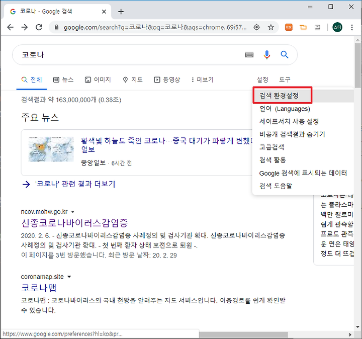The image size is (362, 339).
Task: Expand the 더보기 menu
Action: tap(203, 80)
